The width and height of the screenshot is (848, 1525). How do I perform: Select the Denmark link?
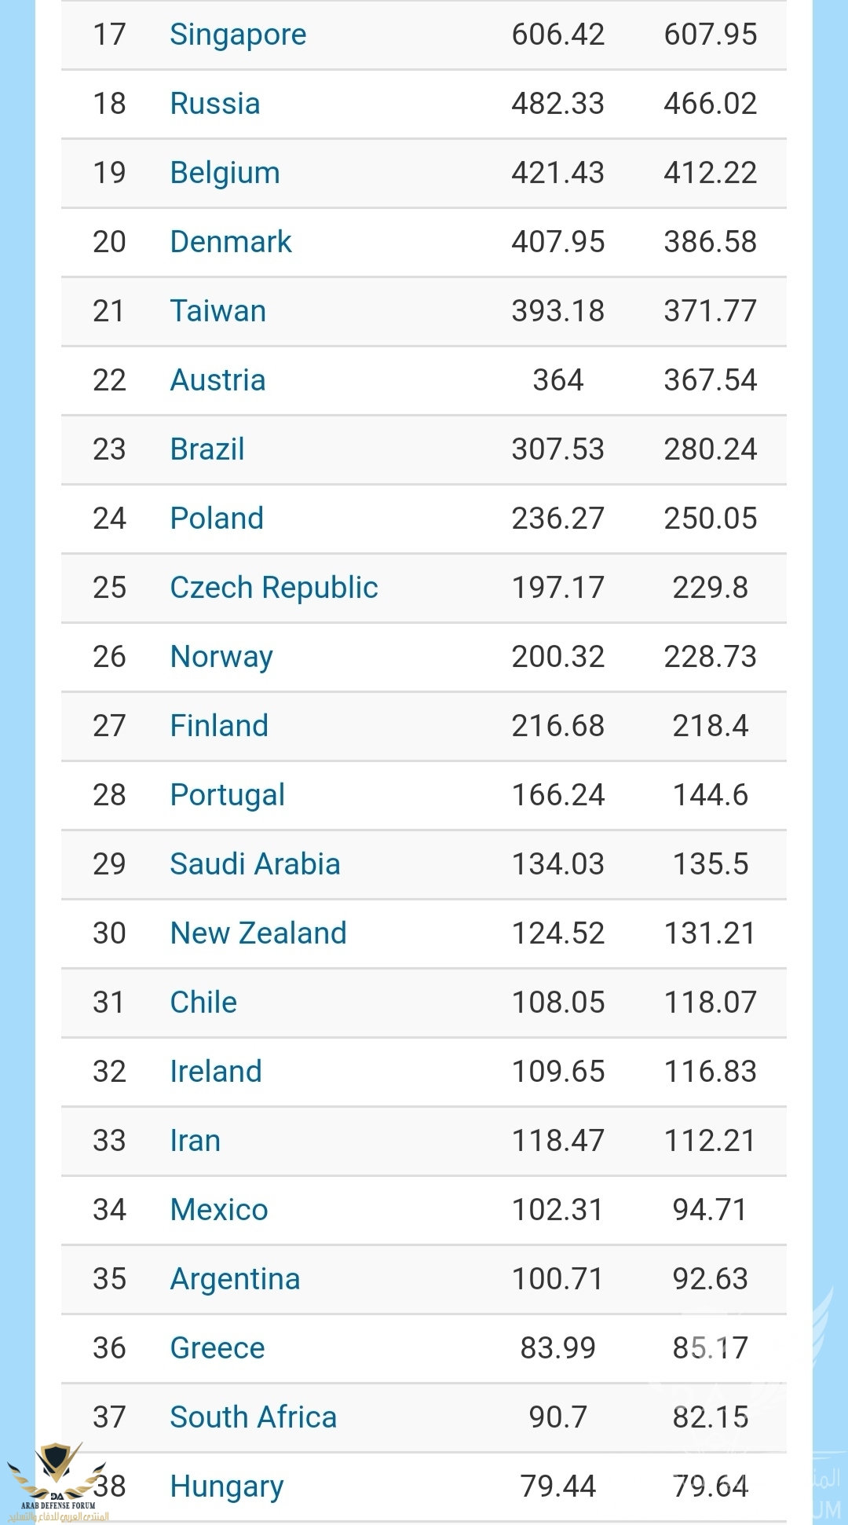pos(231,242)
